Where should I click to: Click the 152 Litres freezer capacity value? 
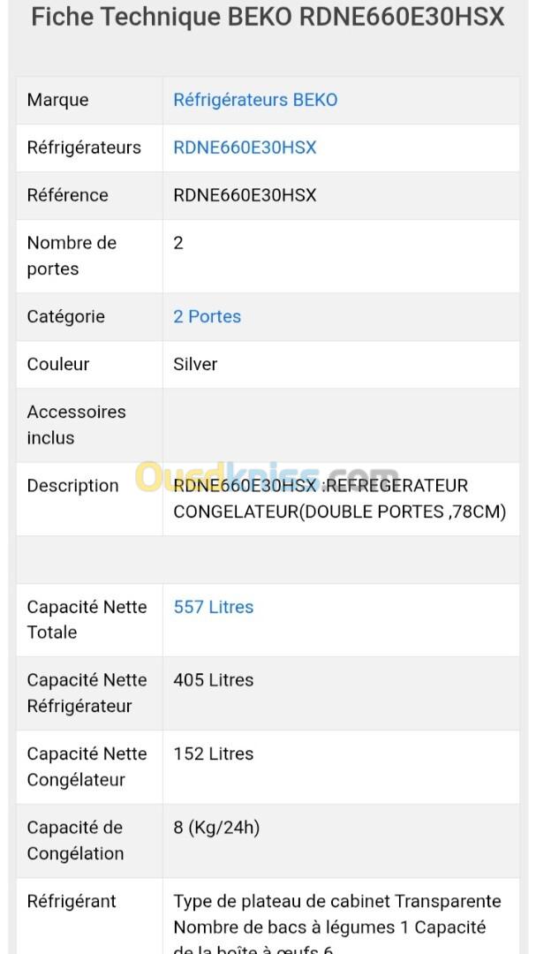click(x=213, y=753)
